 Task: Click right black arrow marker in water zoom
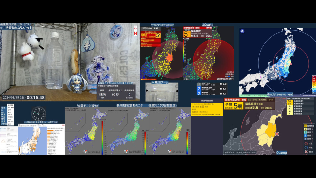point(176,91)
